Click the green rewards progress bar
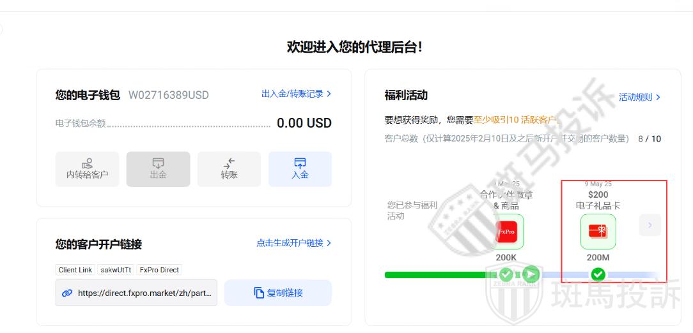This screenshot has width=693, height=333. 435,275
